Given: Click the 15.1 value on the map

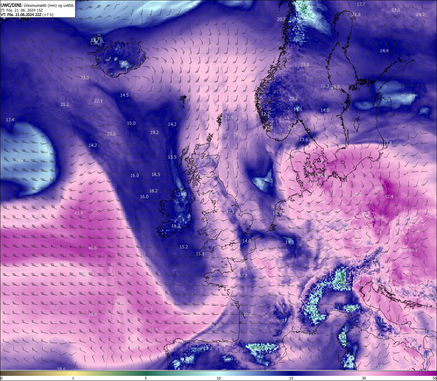Looking at the screenshot, I should (x=200, y=254).
